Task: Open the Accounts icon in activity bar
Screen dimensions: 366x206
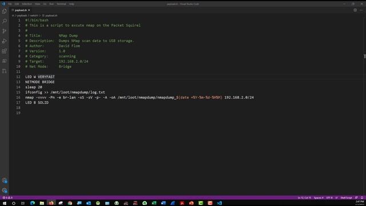Action: point(5,181)
